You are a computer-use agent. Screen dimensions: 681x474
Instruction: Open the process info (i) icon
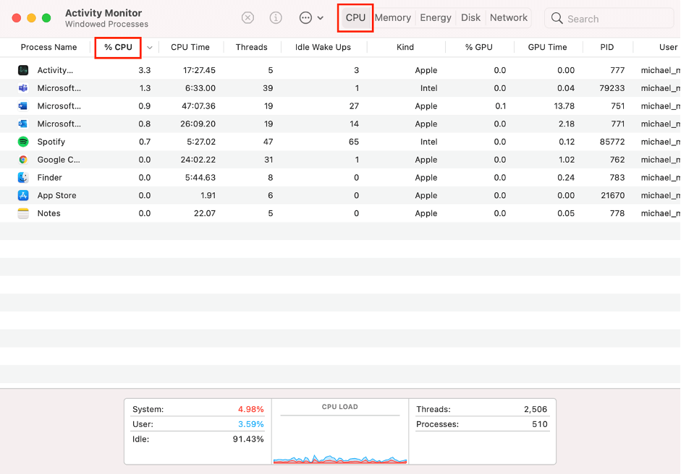click(x=276, y=18)
